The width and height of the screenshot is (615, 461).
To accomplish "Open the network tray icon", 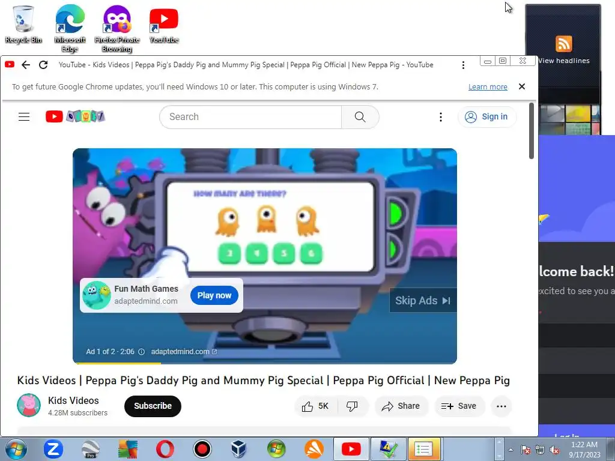I will (x=540, y=450).
